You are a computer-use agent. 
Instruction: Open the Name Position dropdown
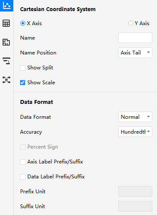[x=135, y=53]
